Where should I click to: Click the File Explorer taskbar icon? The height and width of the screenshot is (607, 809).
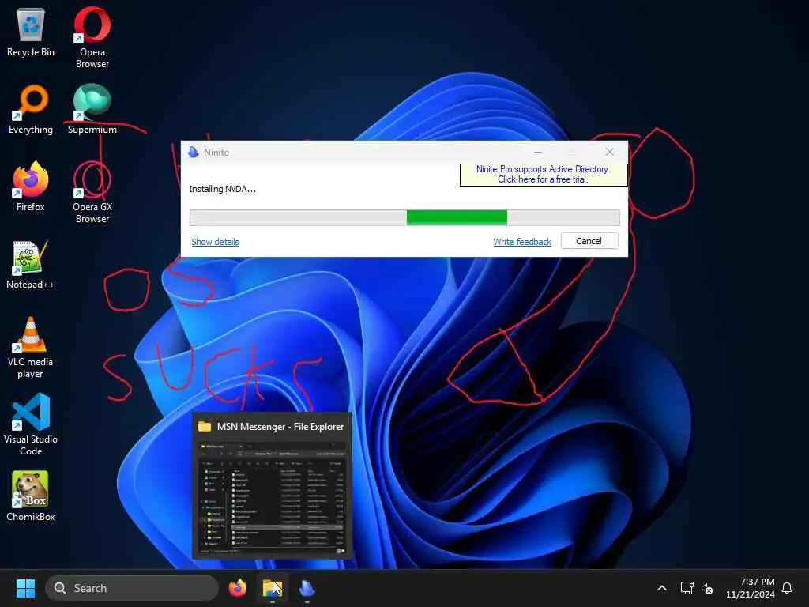(x=273, y=588)
